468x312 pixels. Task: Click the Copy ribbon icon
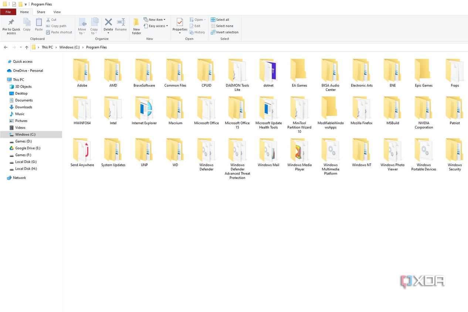27,22
